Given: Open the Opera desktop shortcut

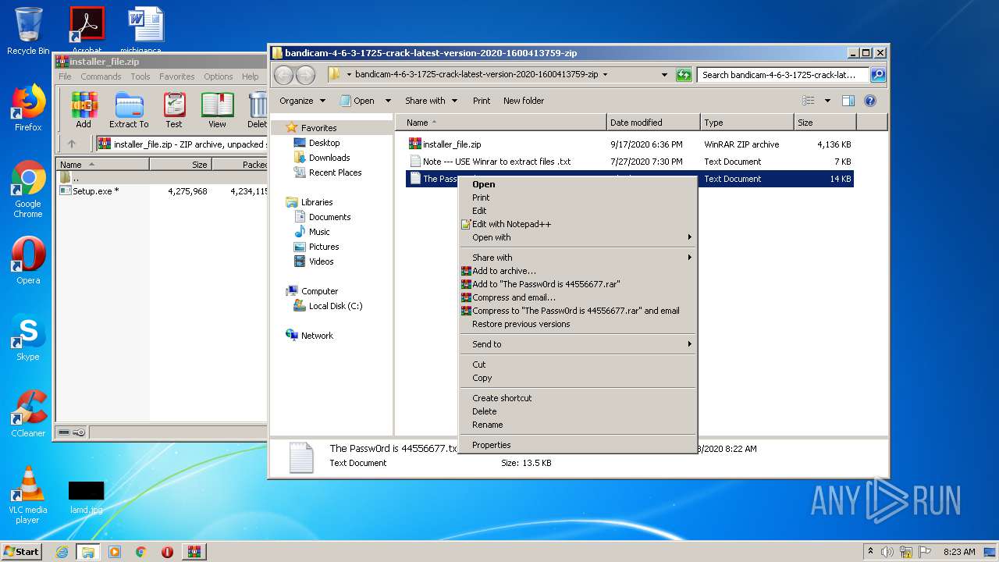Looking at the screenshot, I should tap(28, 261).
